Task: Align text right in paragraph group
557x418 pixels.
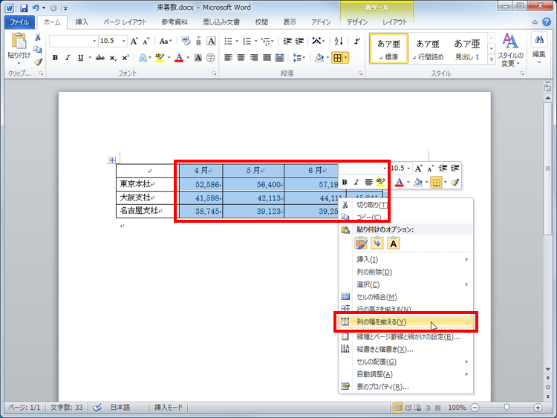Action: pos(254,57)
